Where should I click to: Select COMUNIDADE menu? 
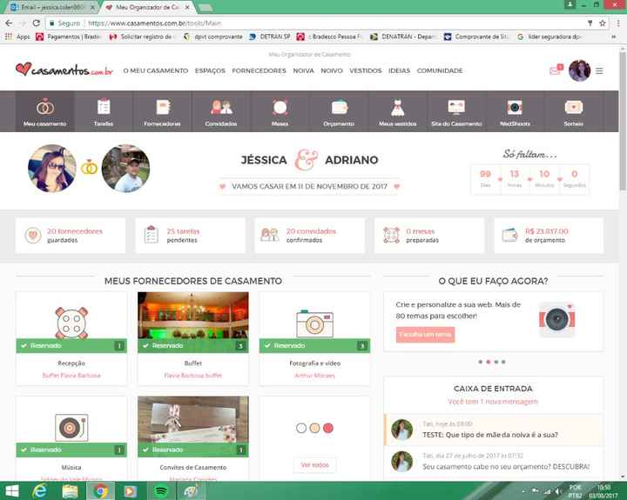point(440,70)
